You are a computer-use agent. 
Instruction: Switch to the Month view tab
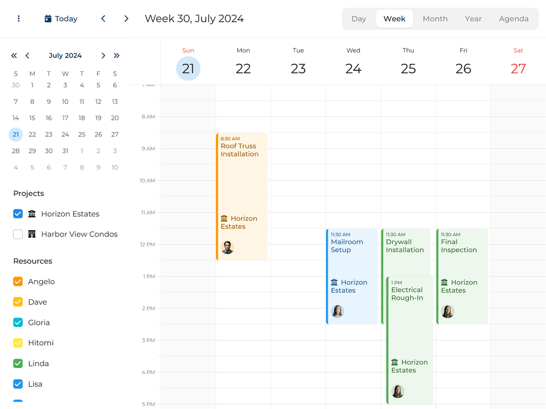tap(435, 19)
